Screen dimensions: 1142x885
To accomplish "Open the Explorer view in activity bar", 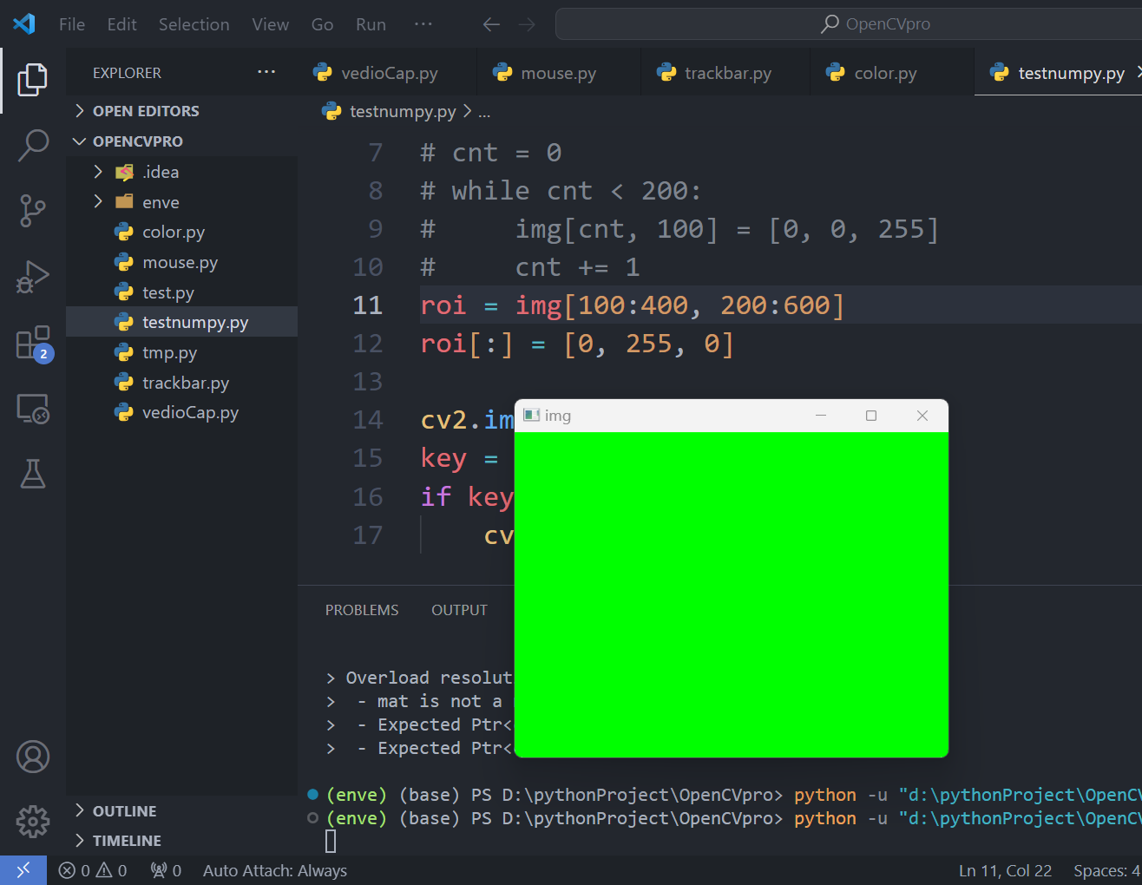I will [33, 80].
